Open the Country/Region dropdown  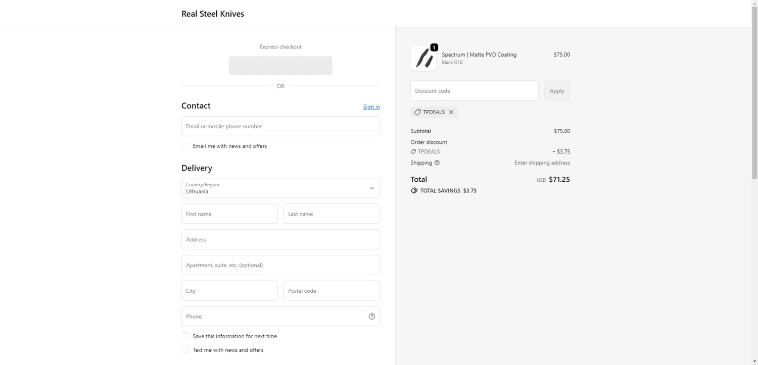click(x=280, y=188)
